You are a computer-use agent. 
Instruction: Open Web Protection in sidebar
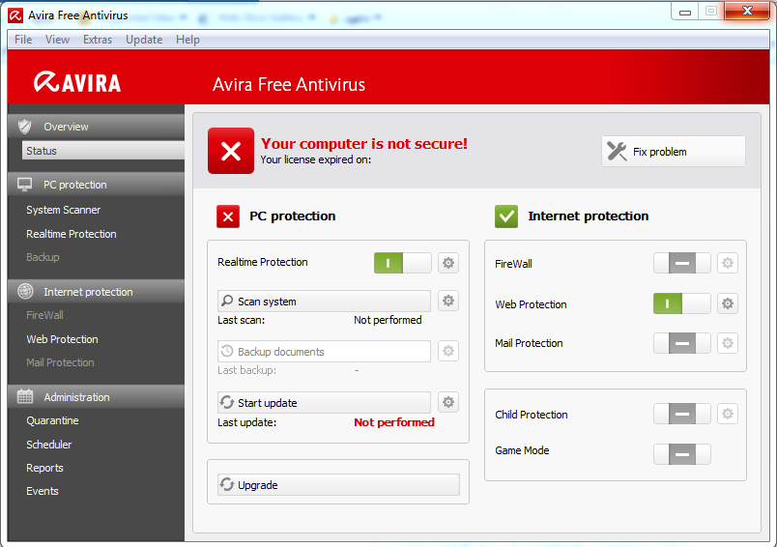(x=63, y=339)
